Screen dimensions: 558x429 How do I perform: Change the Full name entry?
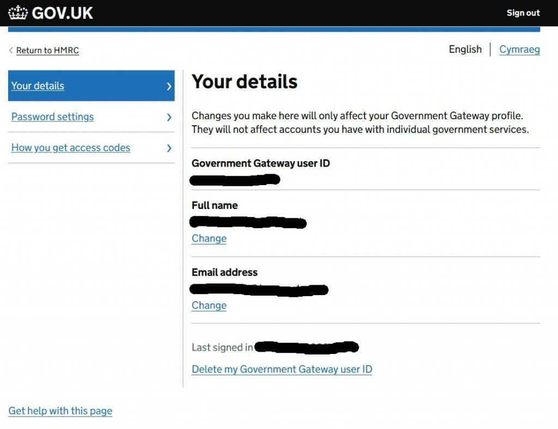209,238
